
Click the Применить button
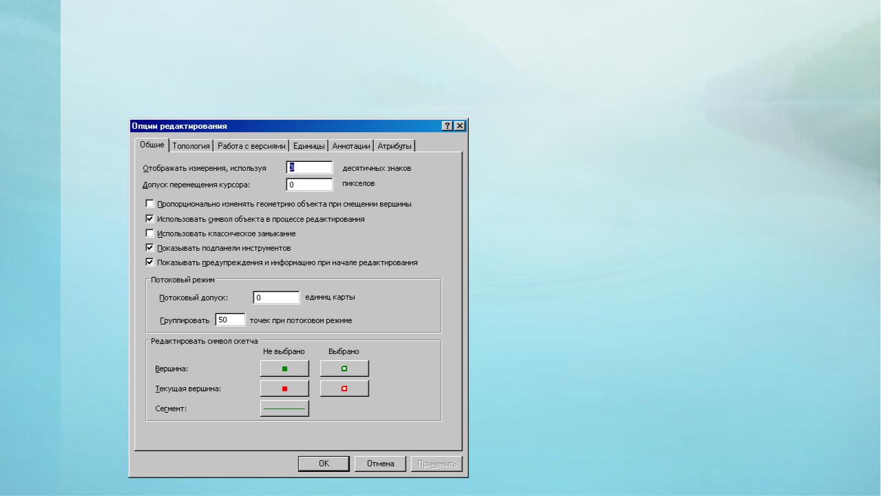(x=436, y=464)
